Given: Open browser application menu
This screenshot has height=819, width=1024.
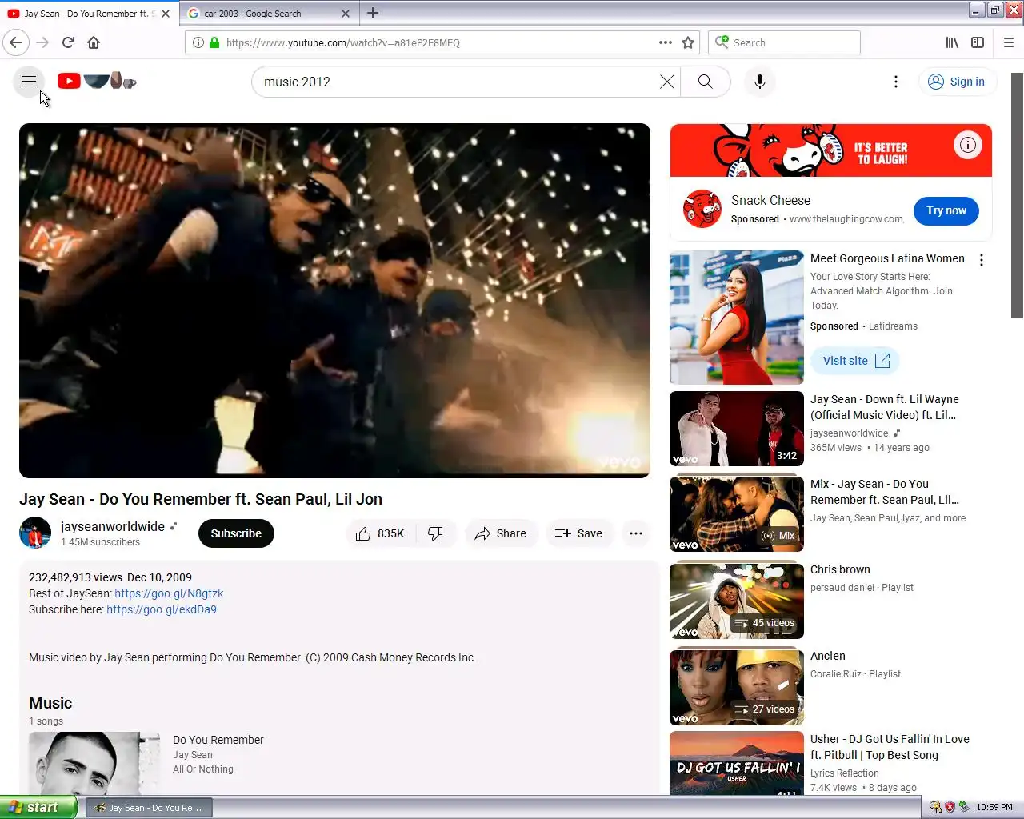Looking at the screenshot, I should point(1009,42).
